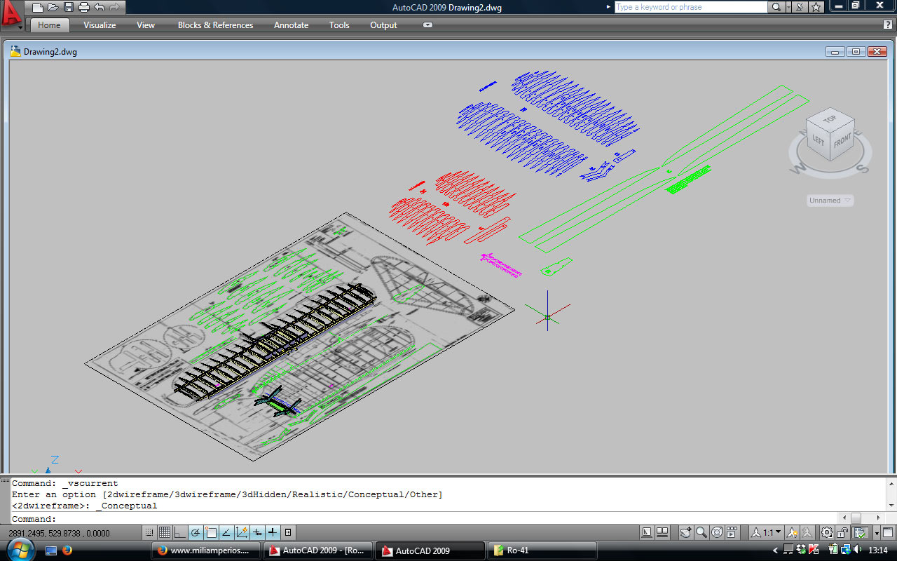Toggle Grid Display in status bar
Viewport: 897px width, 561px height.
[x=164, y=533]
